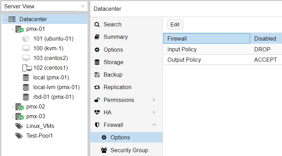The image size is (282, 156).
Task: Collapse the pmx-01 node tree
Action: (x=13, y=29)
